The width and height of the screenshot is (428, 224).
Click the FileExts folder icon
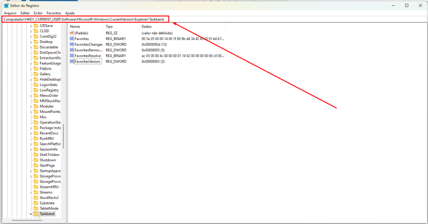coord(36,69)
